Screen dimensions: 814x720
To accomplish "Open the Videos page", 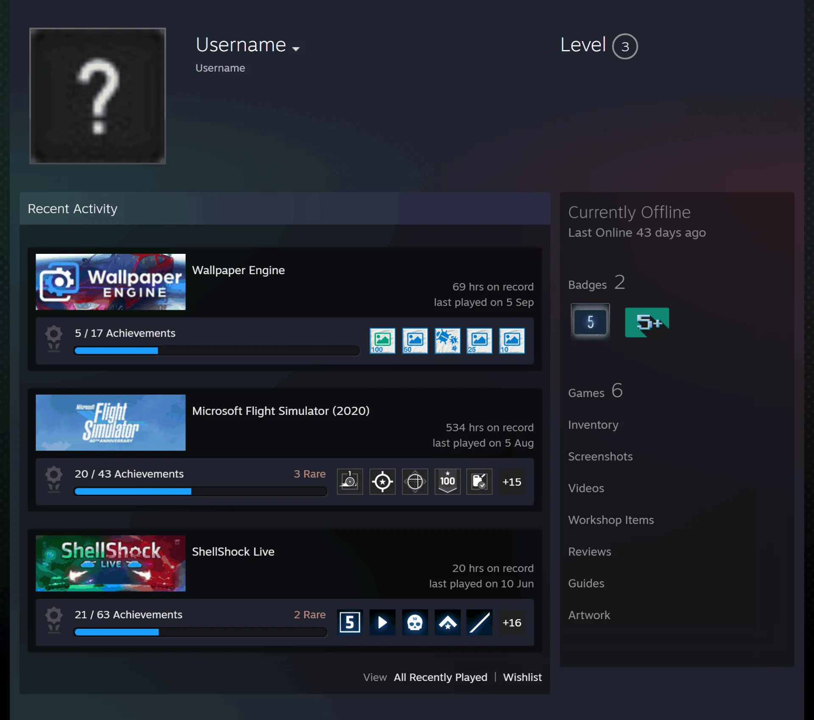I will 586,488.
